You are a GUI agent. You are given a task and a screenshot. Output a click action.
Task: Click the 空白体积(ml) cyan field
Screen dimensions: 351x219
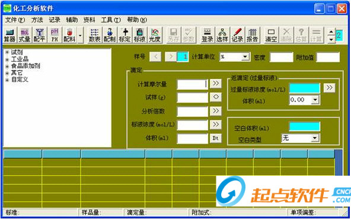pos(304,126)
